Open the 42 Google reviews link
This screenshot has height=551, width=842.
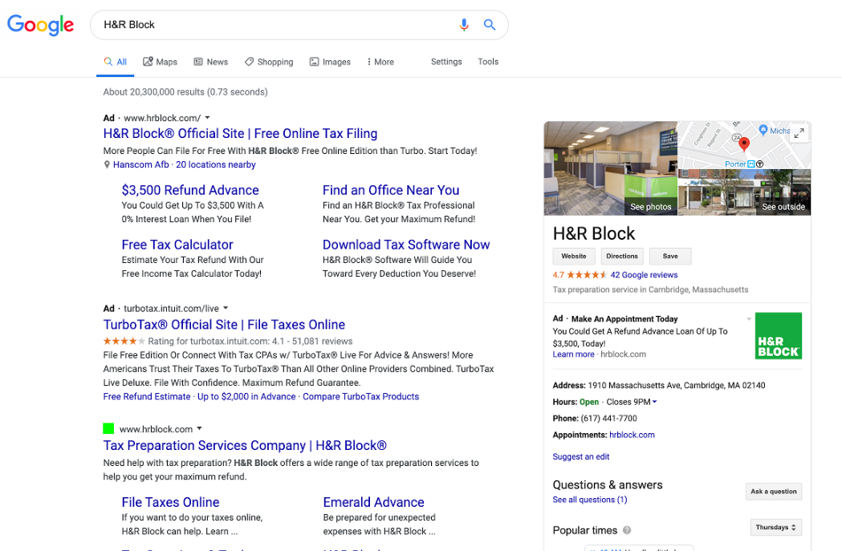click(644, 274)
